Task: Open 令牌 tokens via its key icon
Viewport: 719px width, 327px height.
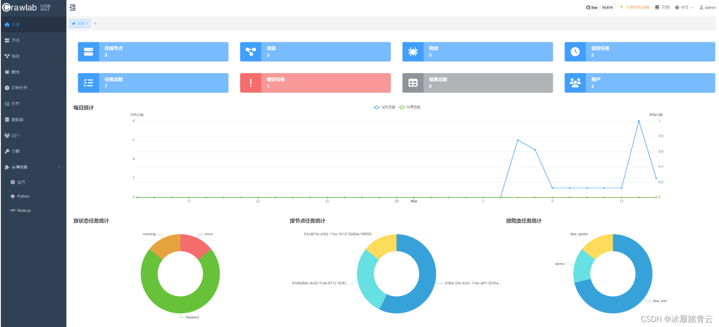Action: pyautogui.click(x=7, y=151)
